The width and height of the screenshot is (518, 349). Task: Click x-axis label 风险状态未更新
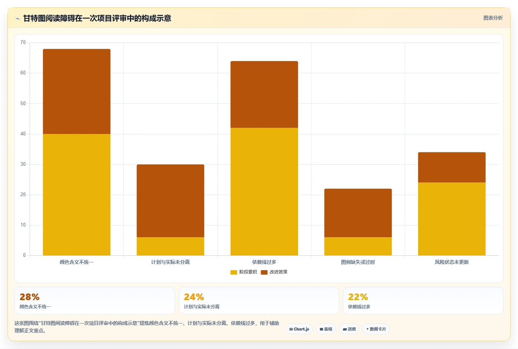pyautogui.click(x=452, y=262)
